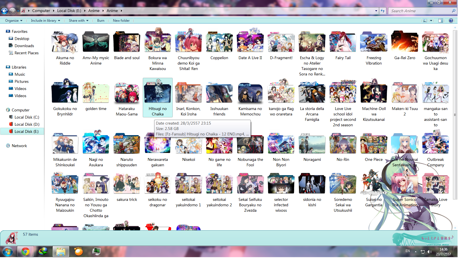Select the Music library

tap(20, 74)
